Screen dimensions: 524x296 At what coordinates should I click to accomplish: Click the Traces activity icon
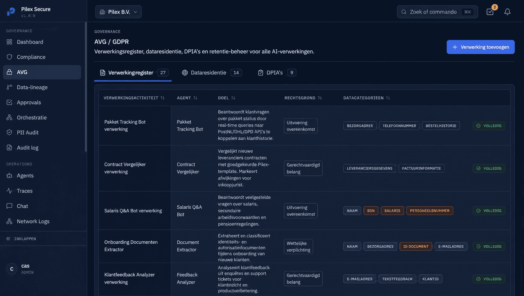9,191
